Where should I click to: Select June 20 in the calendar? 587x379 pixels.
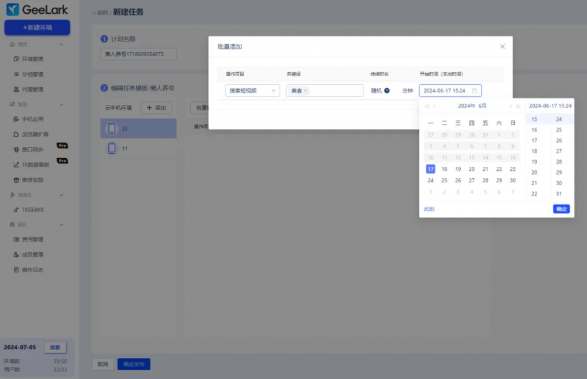click(x=472, y=169)
